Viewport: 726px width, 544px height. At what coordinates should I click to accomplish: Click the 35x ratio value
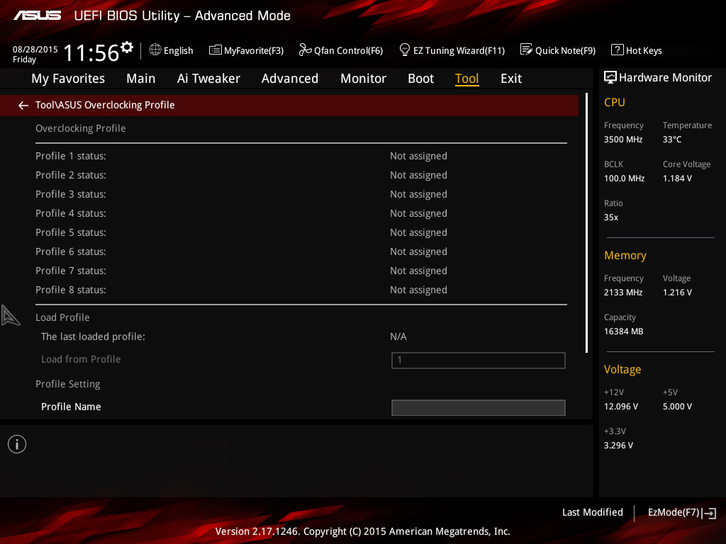tap(611, 217)
